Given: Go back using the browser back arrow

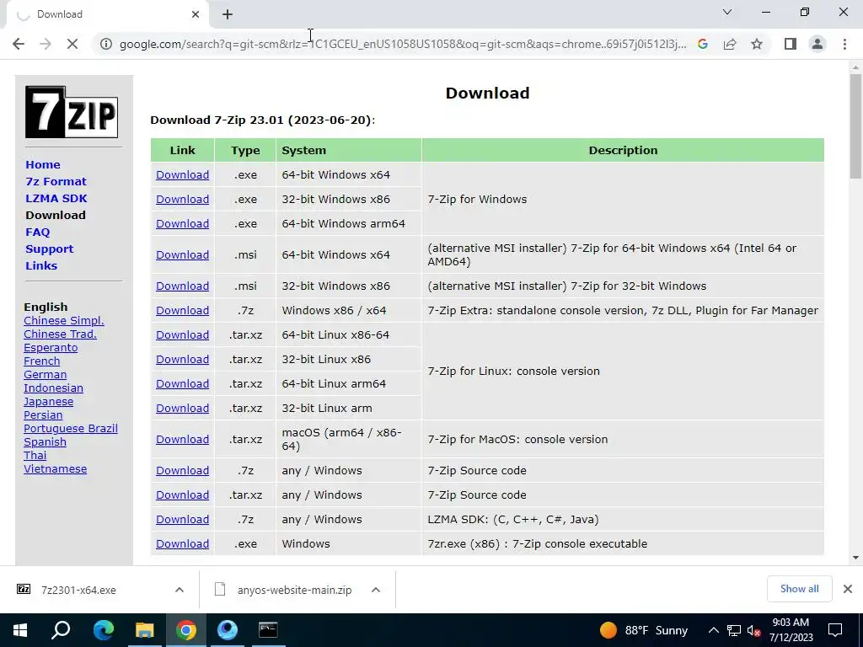Looking at the screenshot, I should coord(19,44).
